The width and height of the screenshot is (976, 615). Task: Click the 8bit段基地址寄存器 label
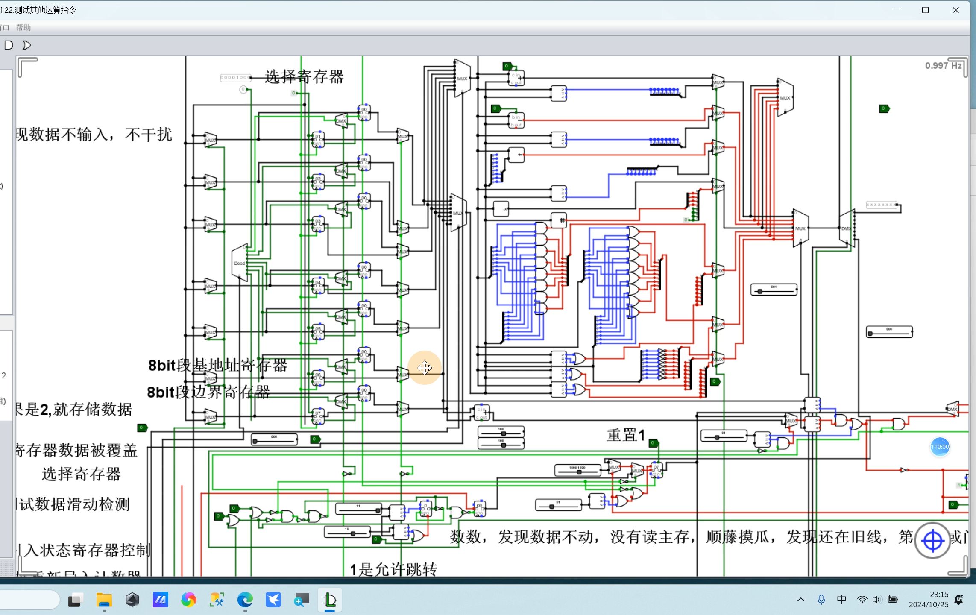(217, 366)
